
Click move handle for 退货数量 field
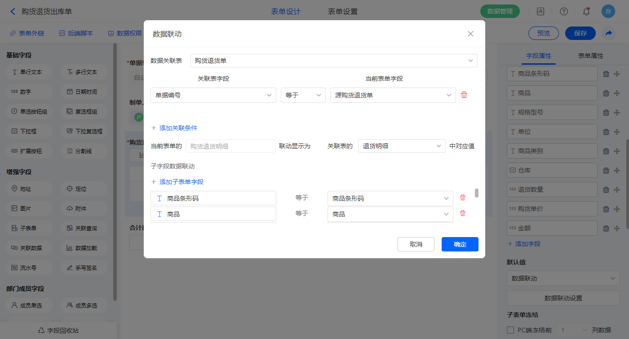click(x=617, y=189)
